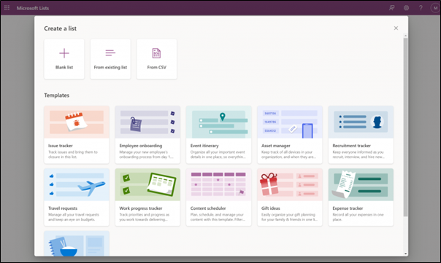Image resolution: width=441 pixels, height=263 pixels.
Task: Select the Event itinerary template thumbnail
Action: point(218,122)
